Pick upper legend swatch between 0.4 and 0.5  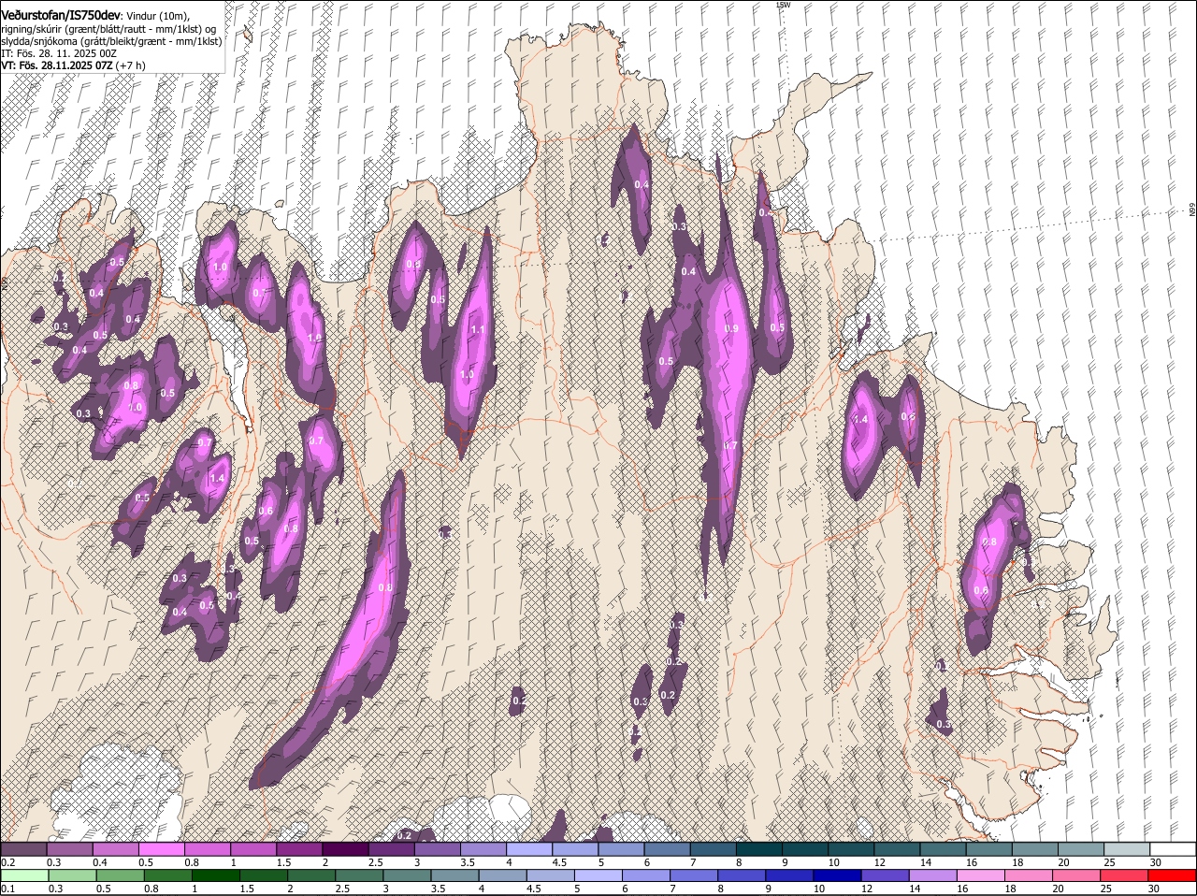[x=115, y=849]
